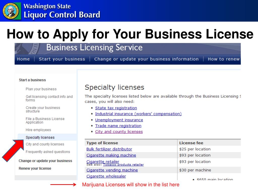Open Plan your business sidebar link
The image size is (258, 193).
click(x=41, y=89)
